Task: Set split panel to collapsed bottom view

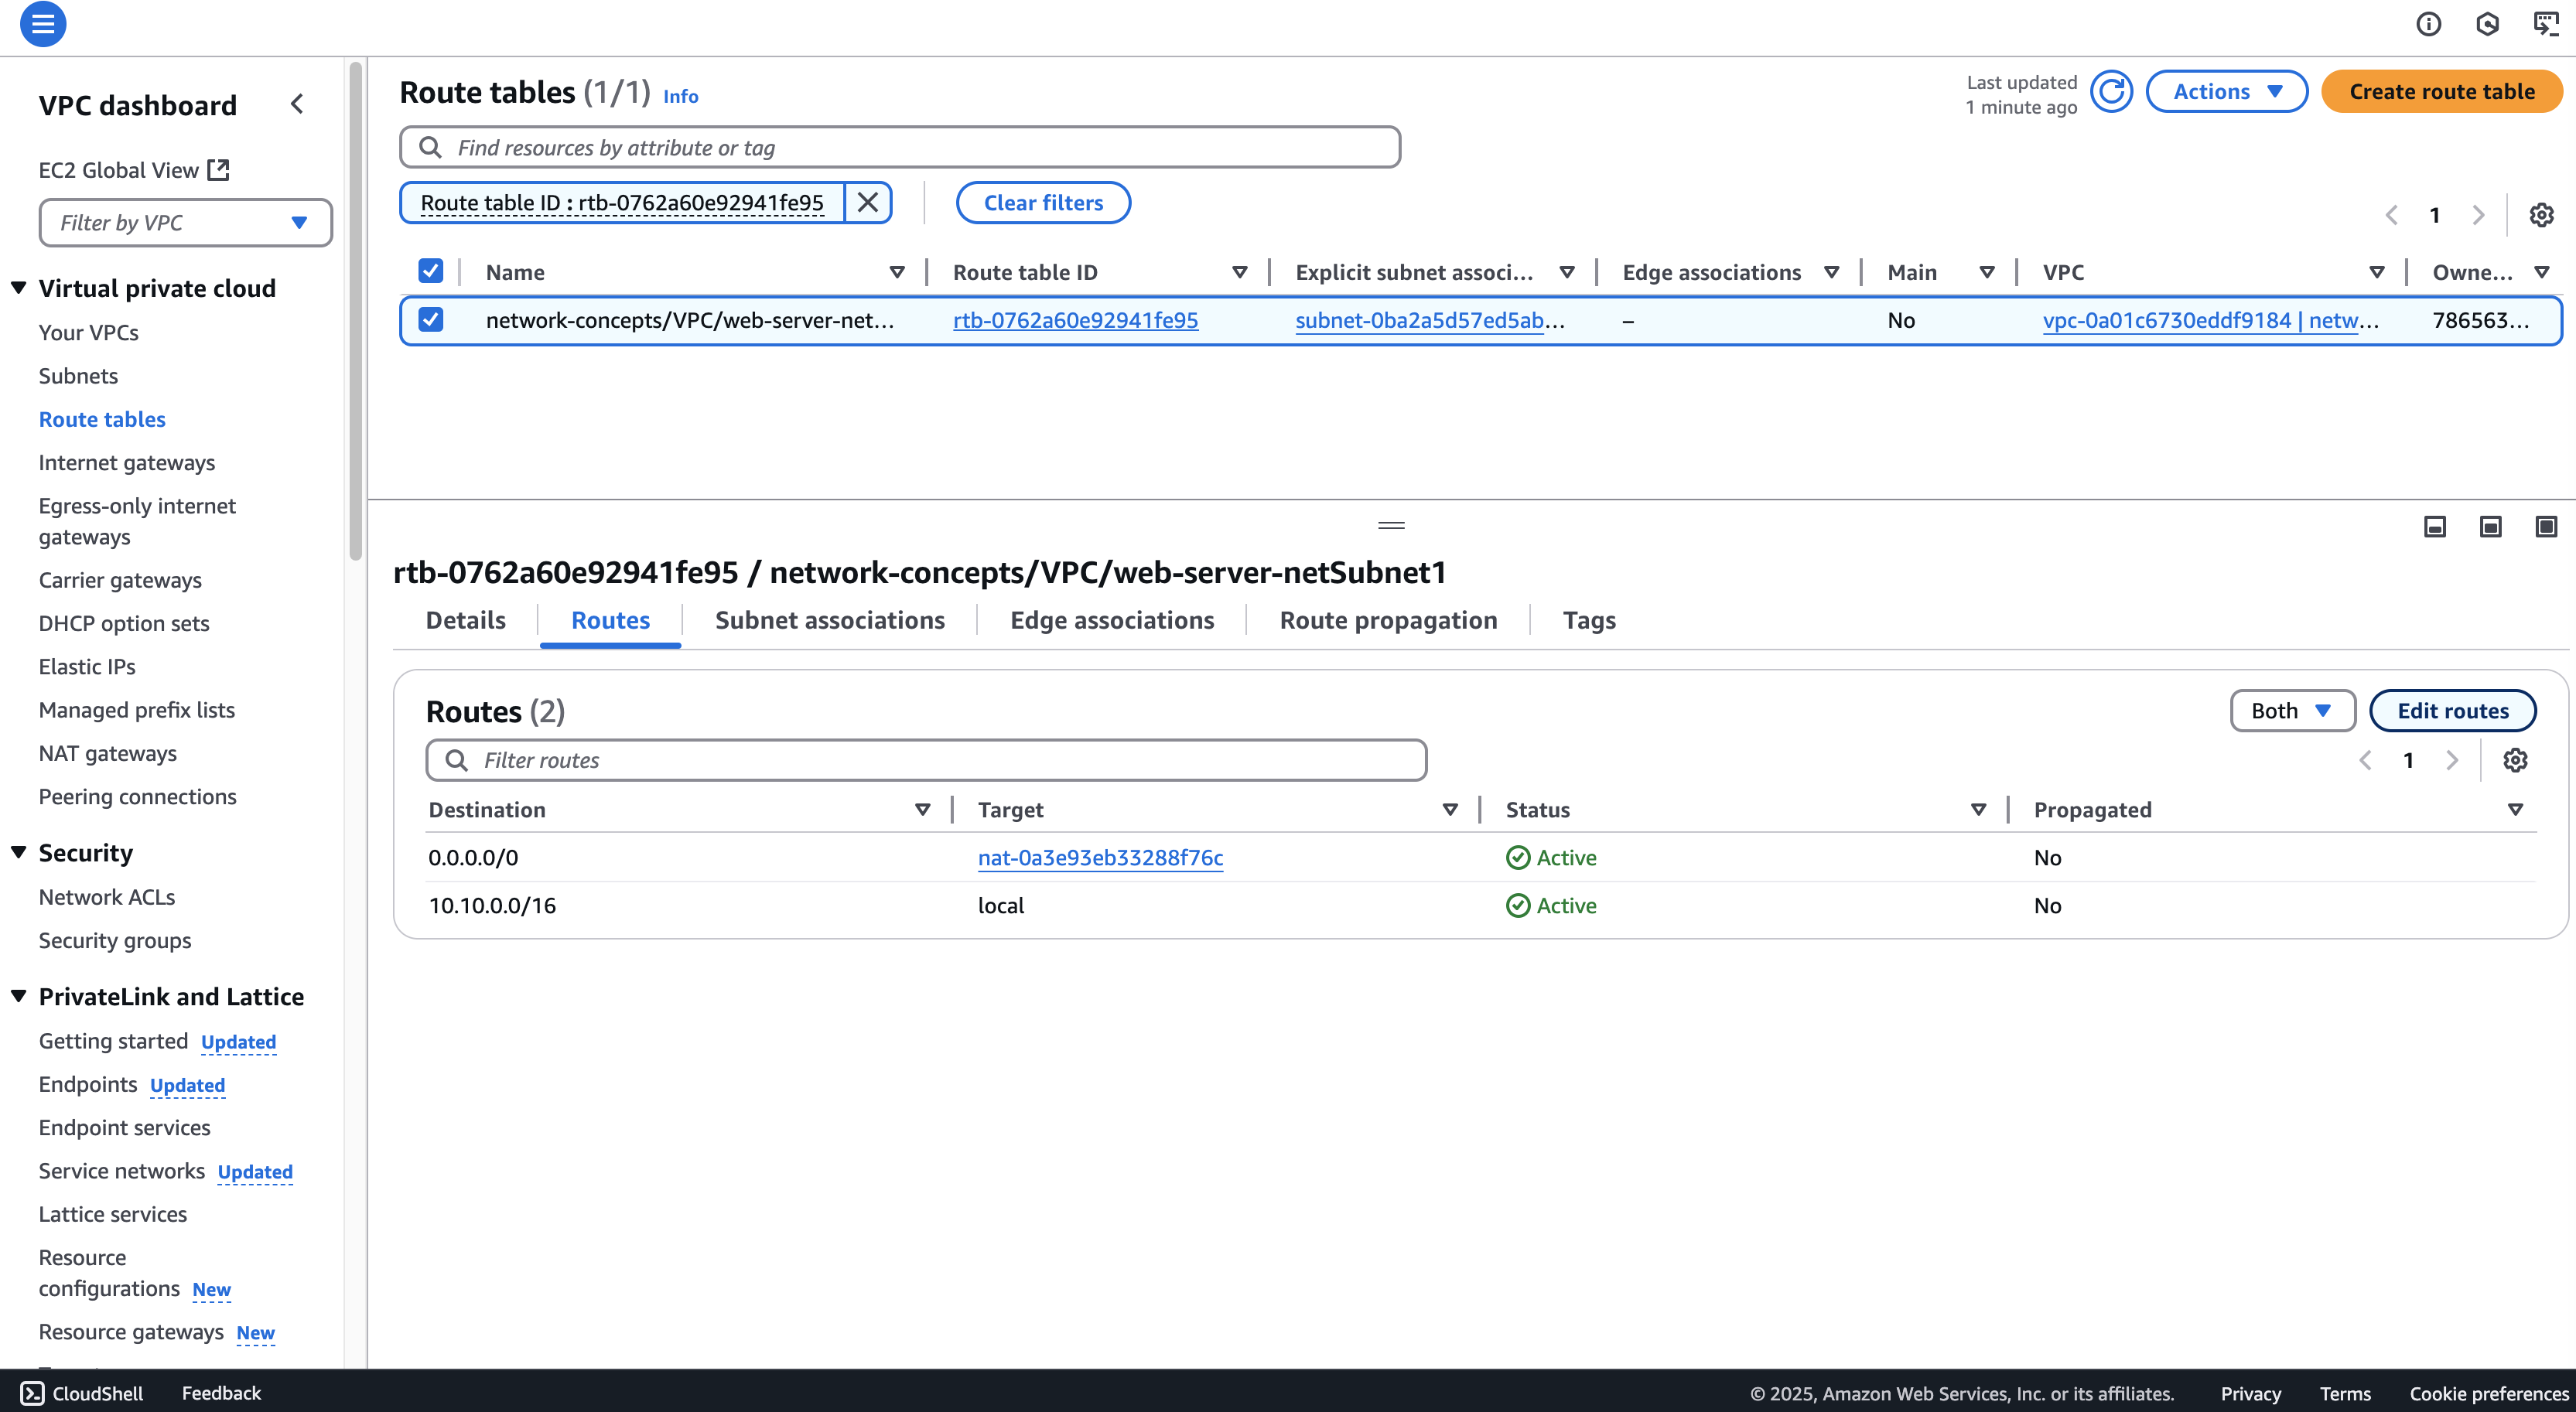Action: (x=2435, y=527)
